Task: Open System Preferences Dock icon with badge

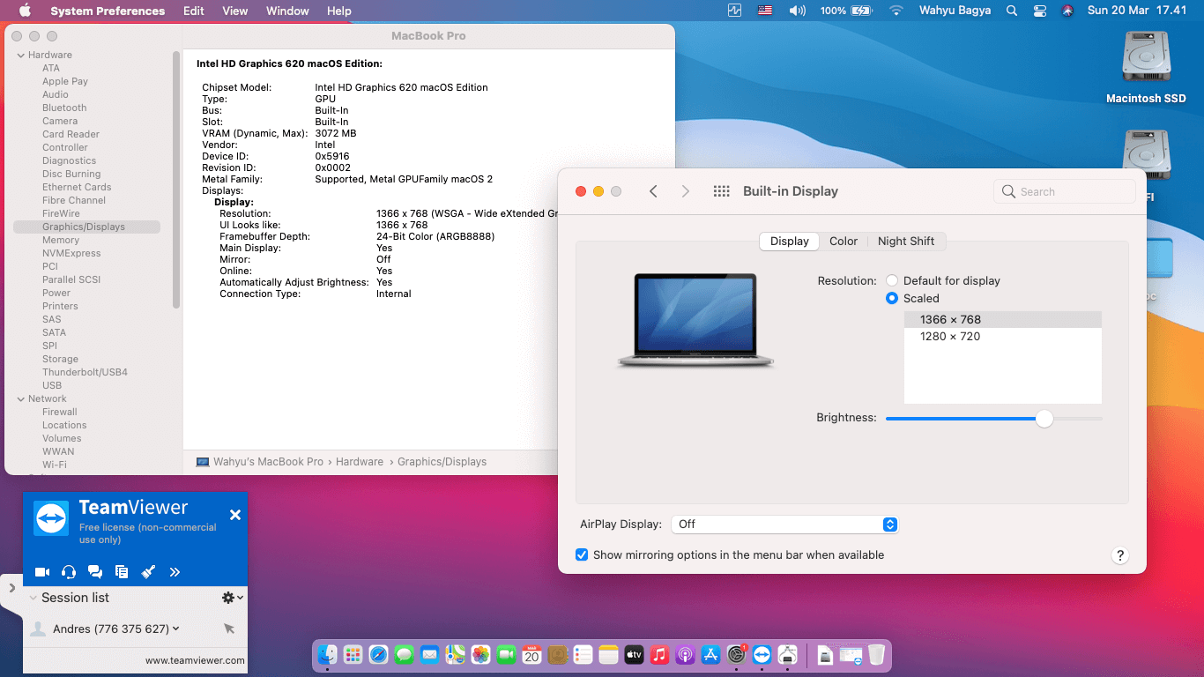Action: (737, 654)
